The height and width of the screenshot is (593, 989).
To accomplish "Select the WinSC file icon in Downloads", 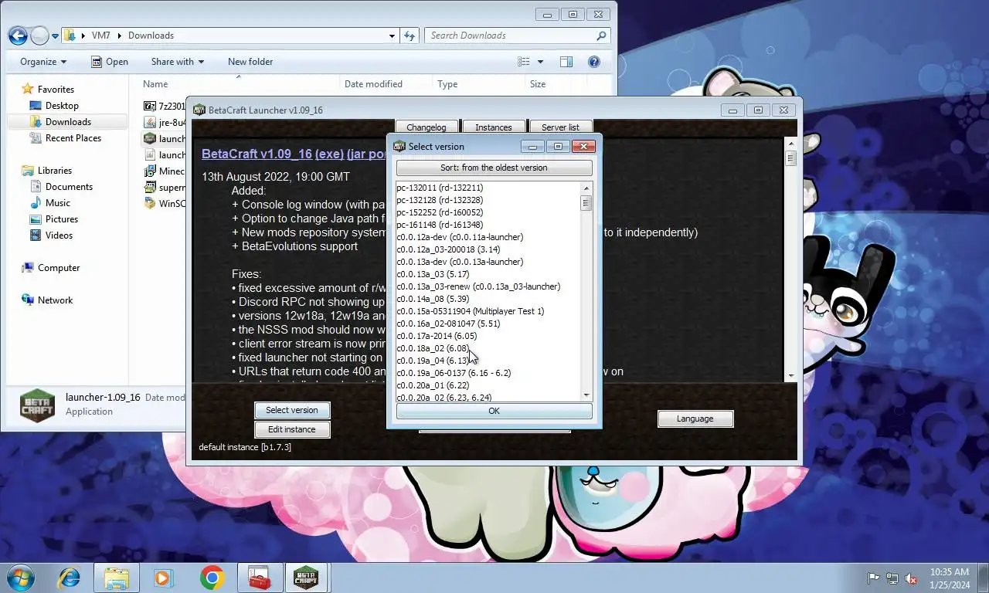I will 150,203.
